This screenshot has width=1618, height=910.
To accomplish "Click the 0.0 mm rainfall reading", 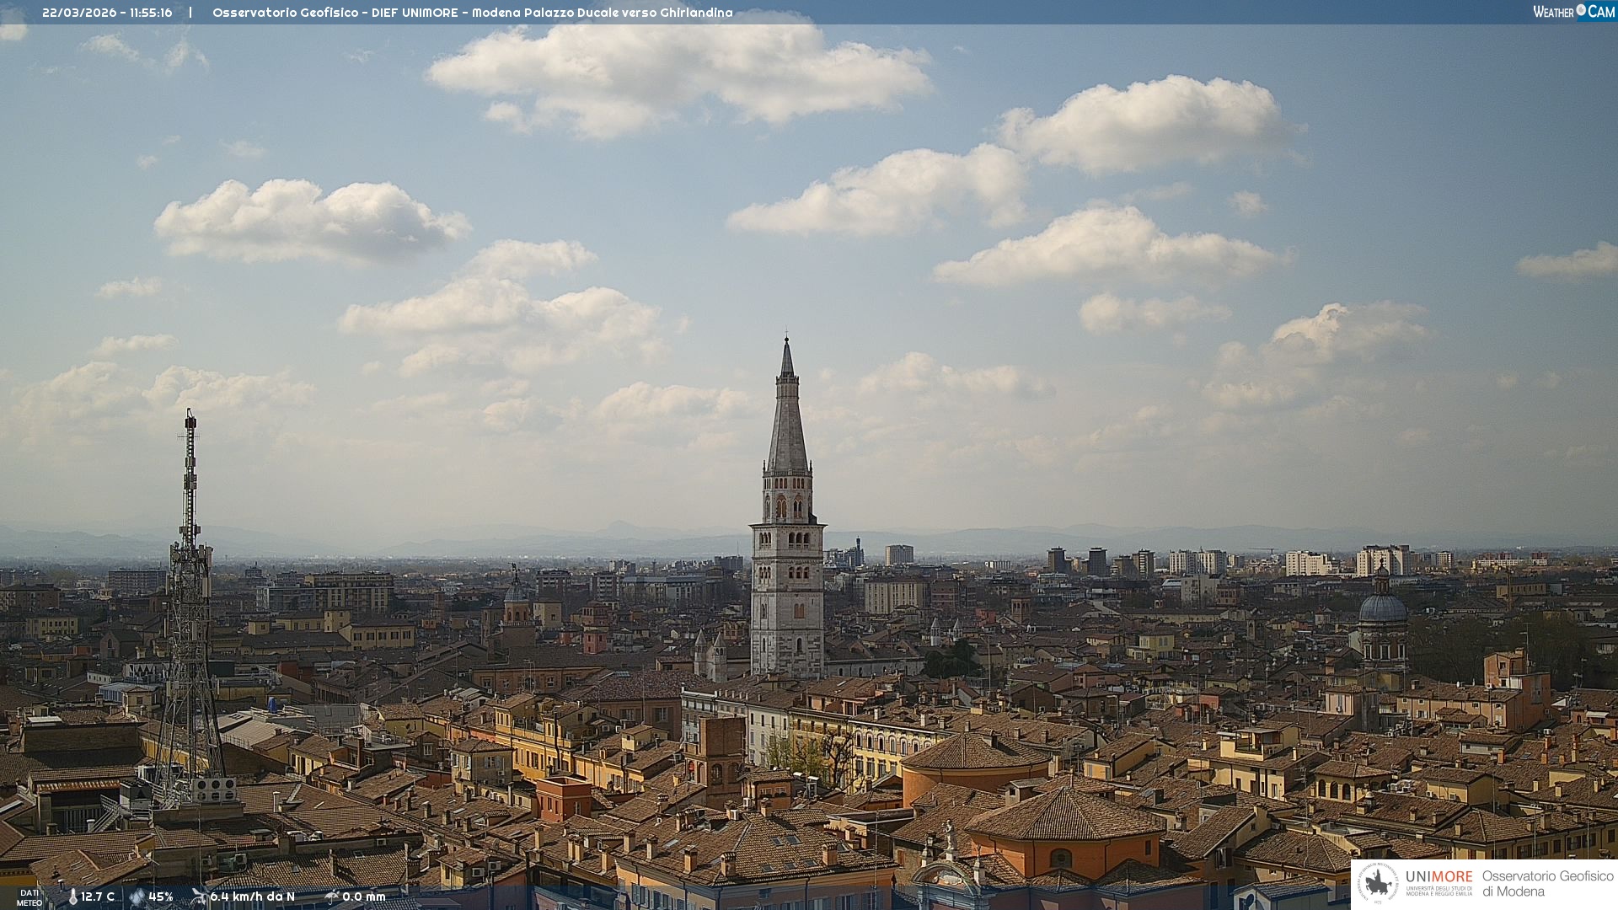I will (363, 897).
